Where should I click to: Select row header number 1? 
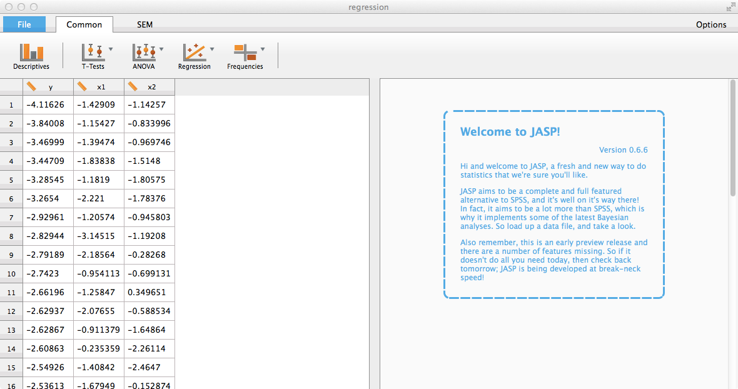[x=11, y=105]
